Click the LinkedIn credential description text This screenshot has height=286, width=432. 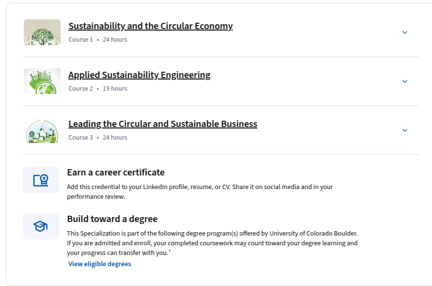200,191
